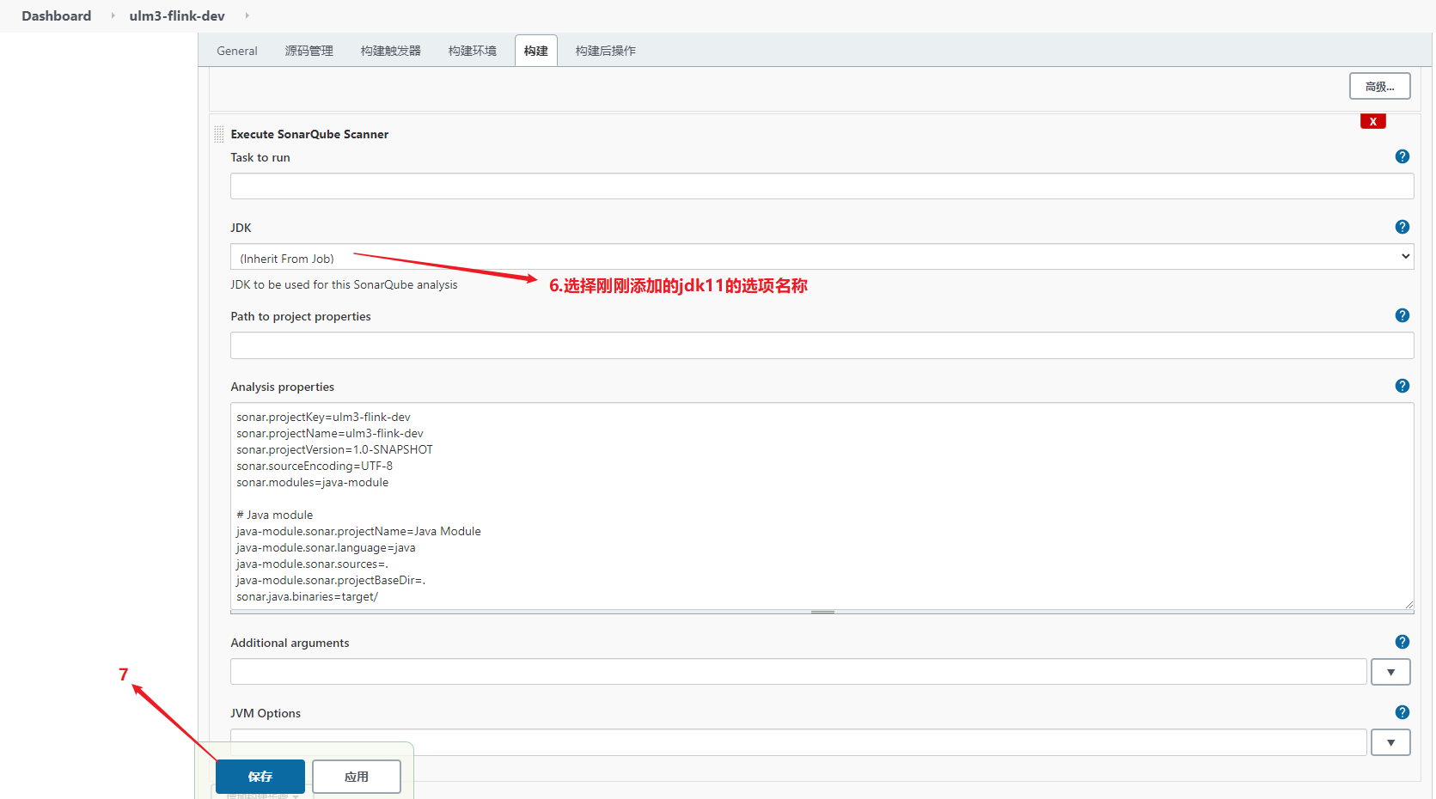This screenshot has height=799, width=1436.
Task: Open the Dashboard breadcrumb menu arrow
Action: pyautogui.click(x=112, y=15)
